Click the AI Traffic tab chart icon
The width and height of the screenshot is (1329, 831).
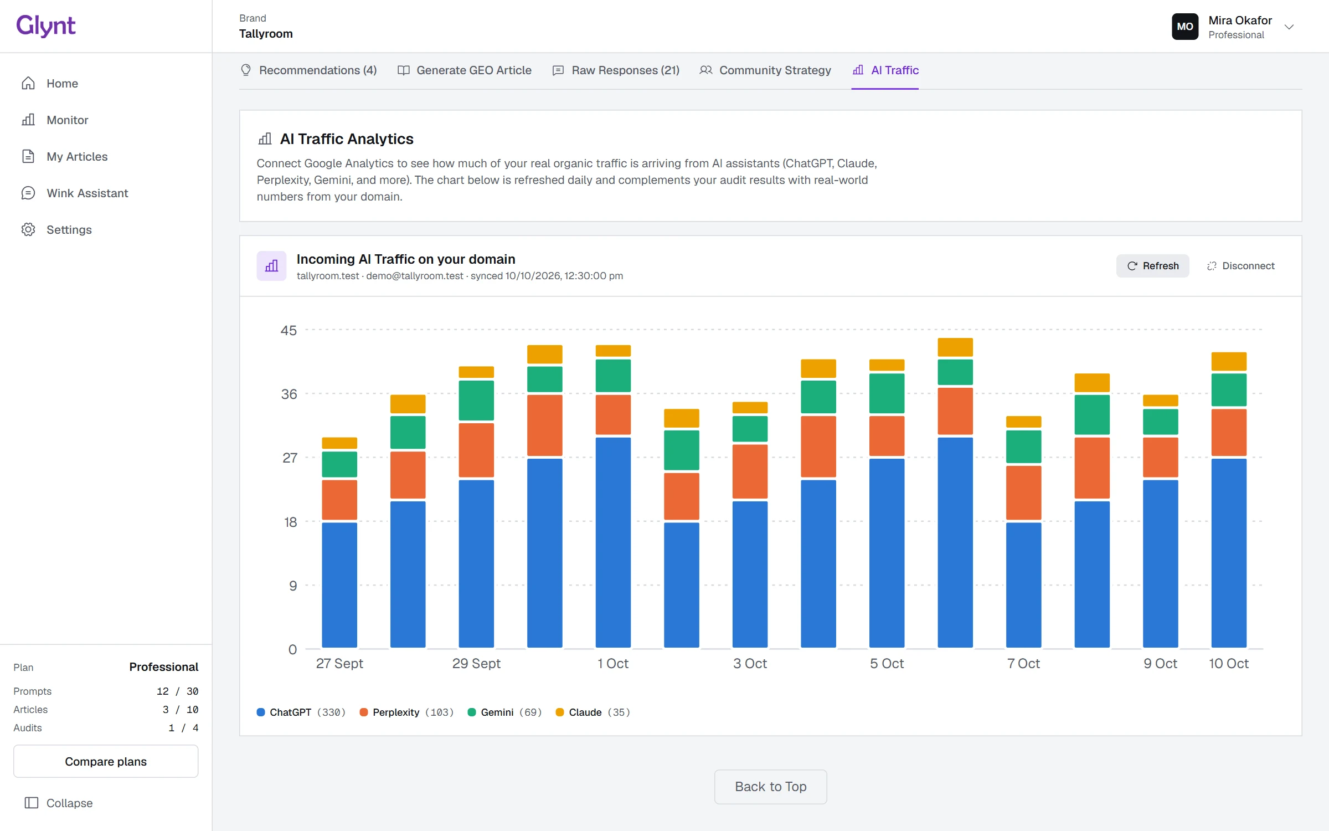(x=858, y=70)
